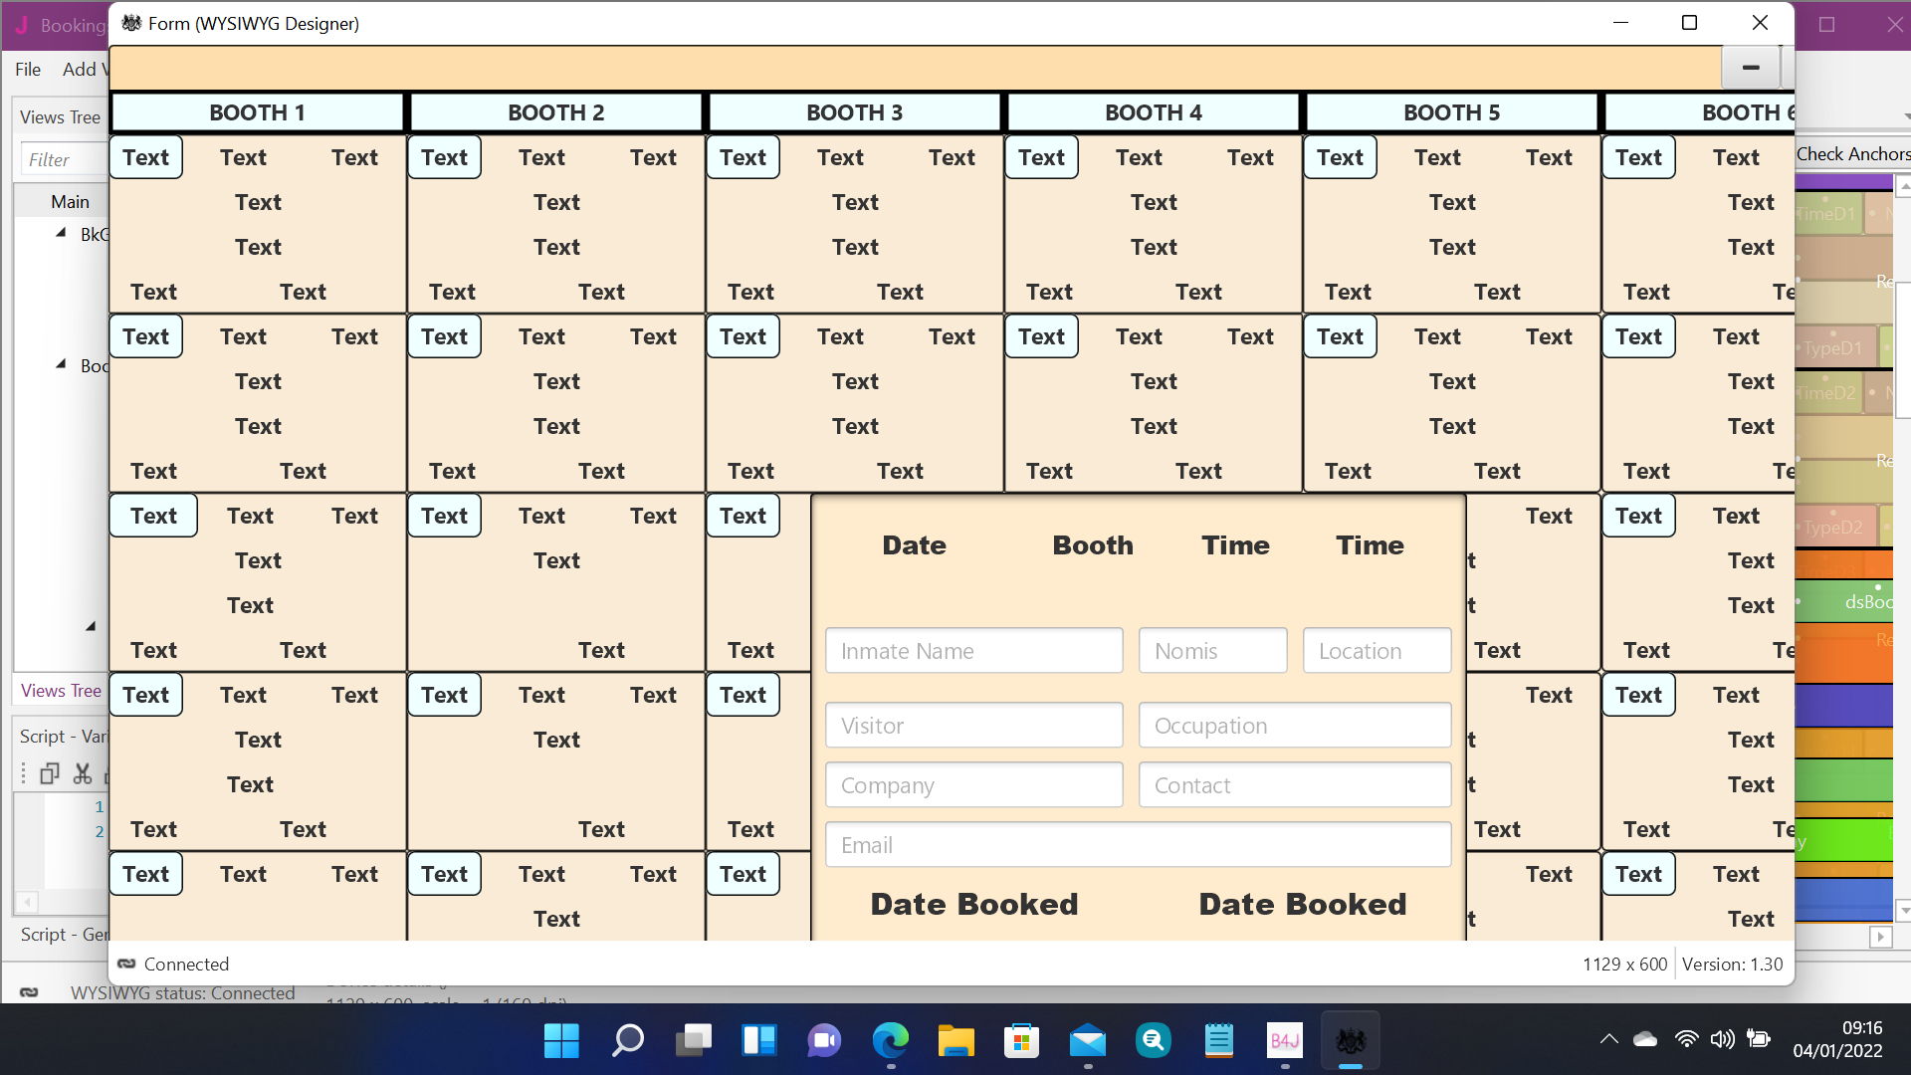
Task: Click the BOOTH 3 header label
Action: 854,112
